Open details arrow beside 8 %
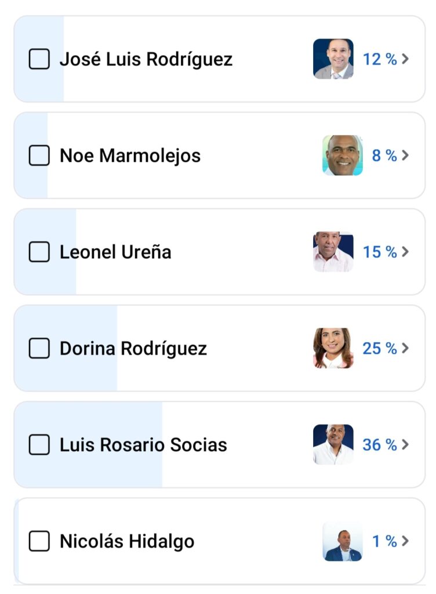This screenshot has width=436, height=594. (405, 155)
